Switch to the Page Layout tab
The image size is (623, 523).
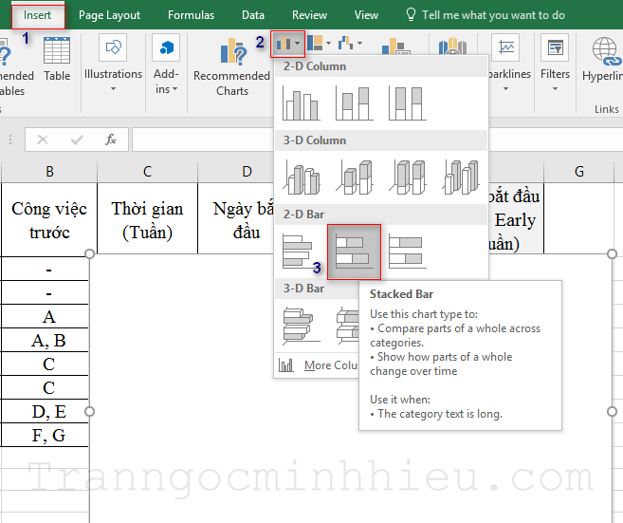click(x=109, y=15)
